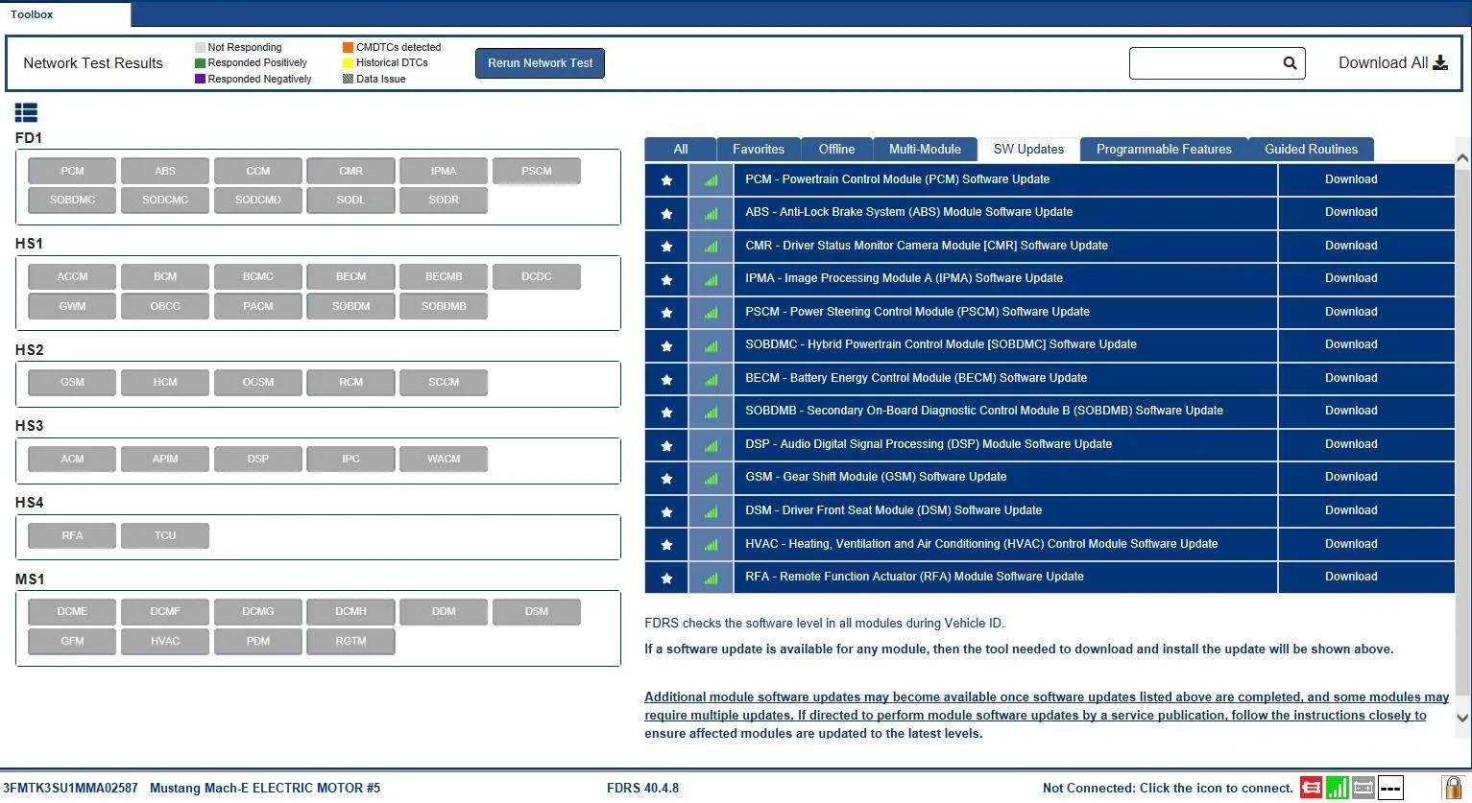Viewport: 1472px width, 803px height.
Task: Toggle favorite star for BECM Software Update
Action: pyautogui.click(x=666, y=379)
